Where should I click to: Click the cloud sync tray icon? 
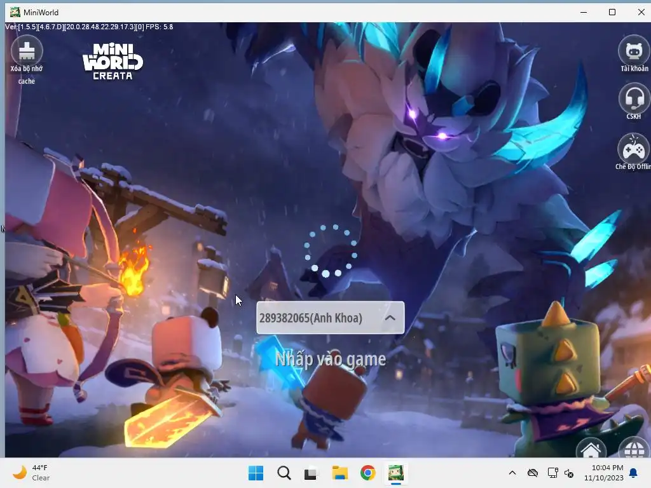(x=533, y=473)
